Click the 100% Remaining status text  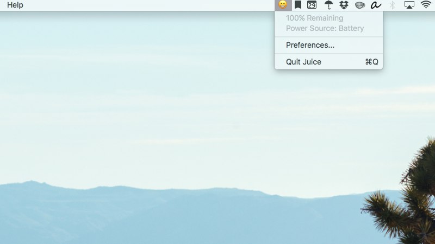click(315, 18)
